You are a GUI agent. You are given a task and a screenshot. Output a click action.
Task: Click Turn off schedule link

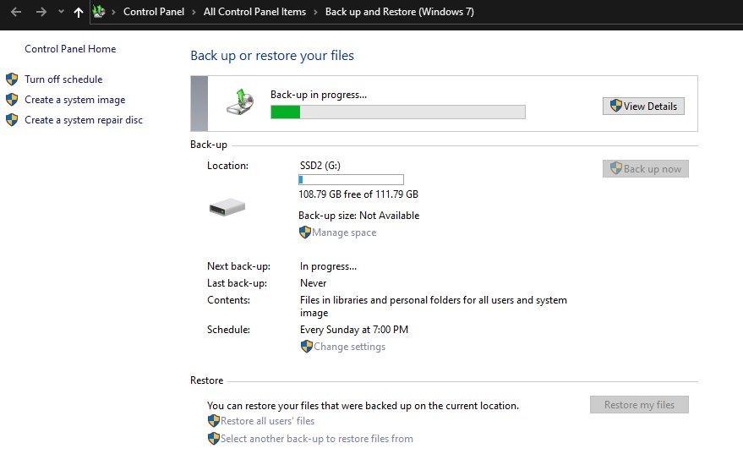click(63, 79)
